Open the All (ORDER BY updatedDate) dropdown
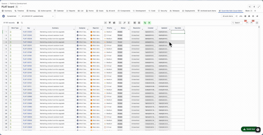 coord(38,16)
